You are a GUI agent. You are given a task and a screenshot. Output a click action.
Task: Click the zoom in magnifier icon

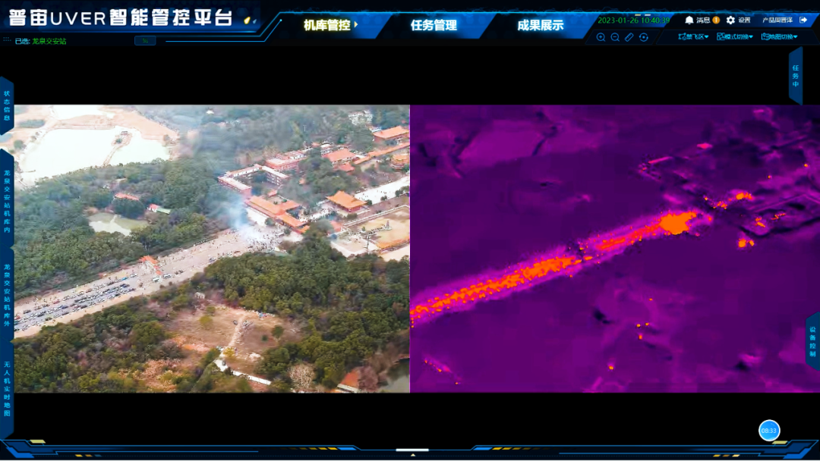click(x=601, y=37)
